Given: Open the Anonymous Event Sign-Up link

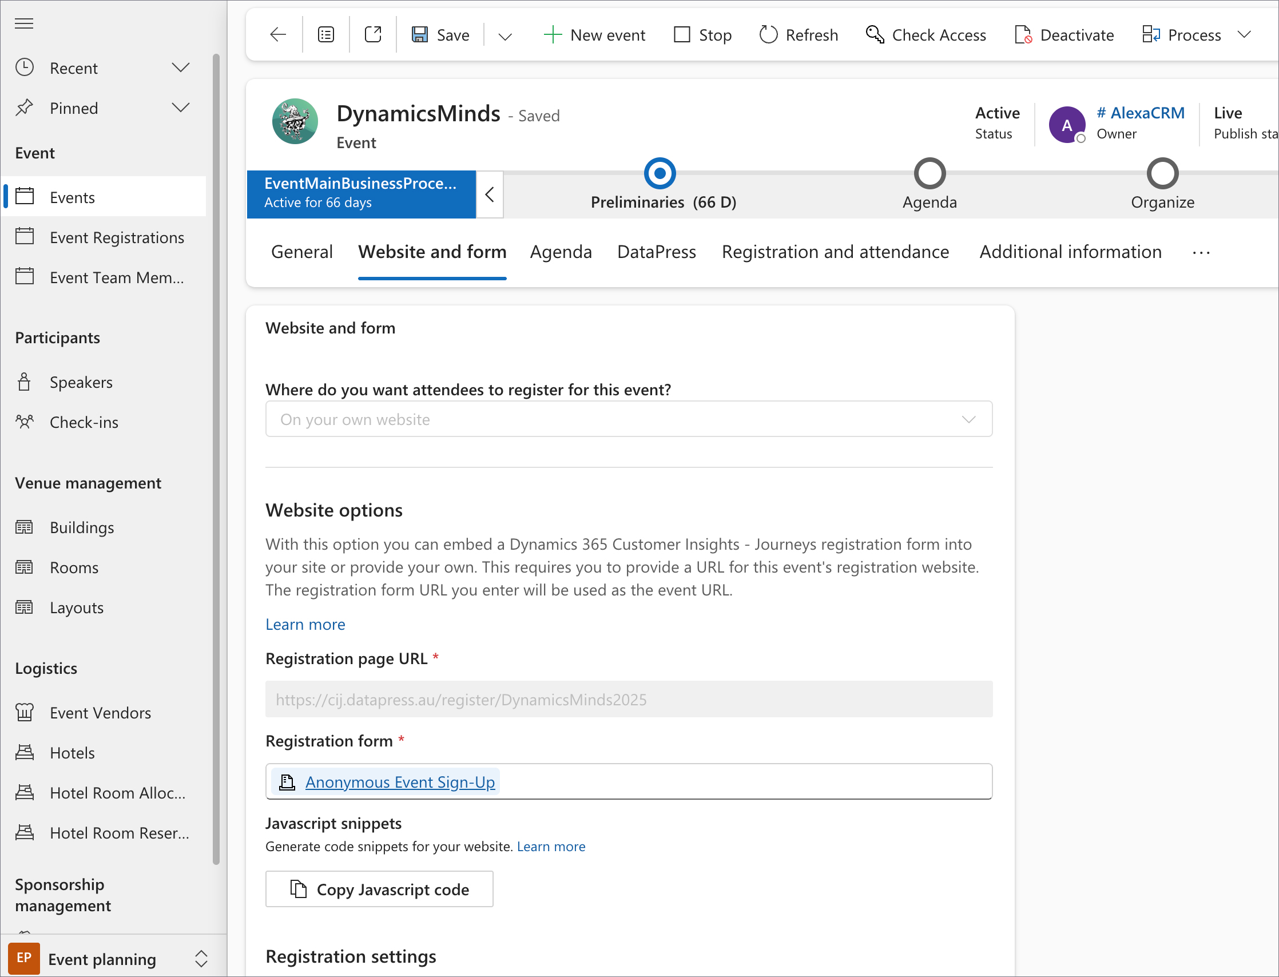Looking at the screenshot, I should [400, 782].
